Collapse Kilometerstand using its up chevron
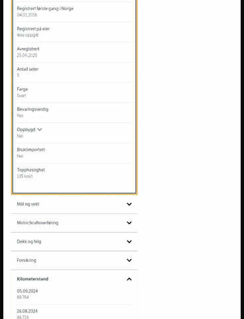244x319 pixels. point(129,279)
